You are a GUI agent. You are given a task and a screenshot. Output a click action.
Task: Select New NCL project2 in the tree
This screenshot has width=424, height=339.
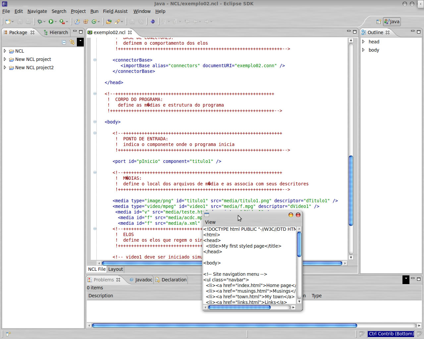click(x=34, y=68)
